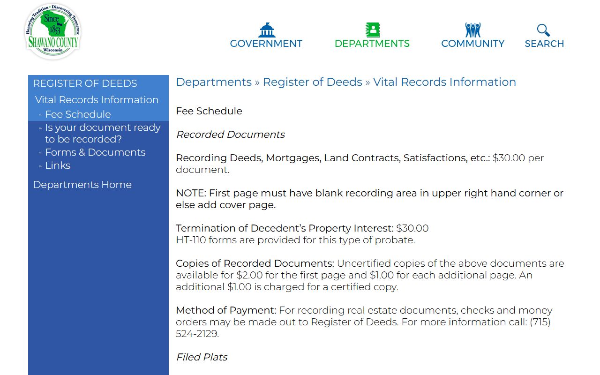Open the DEPARTMENTS menu label

tap(372, 44)
